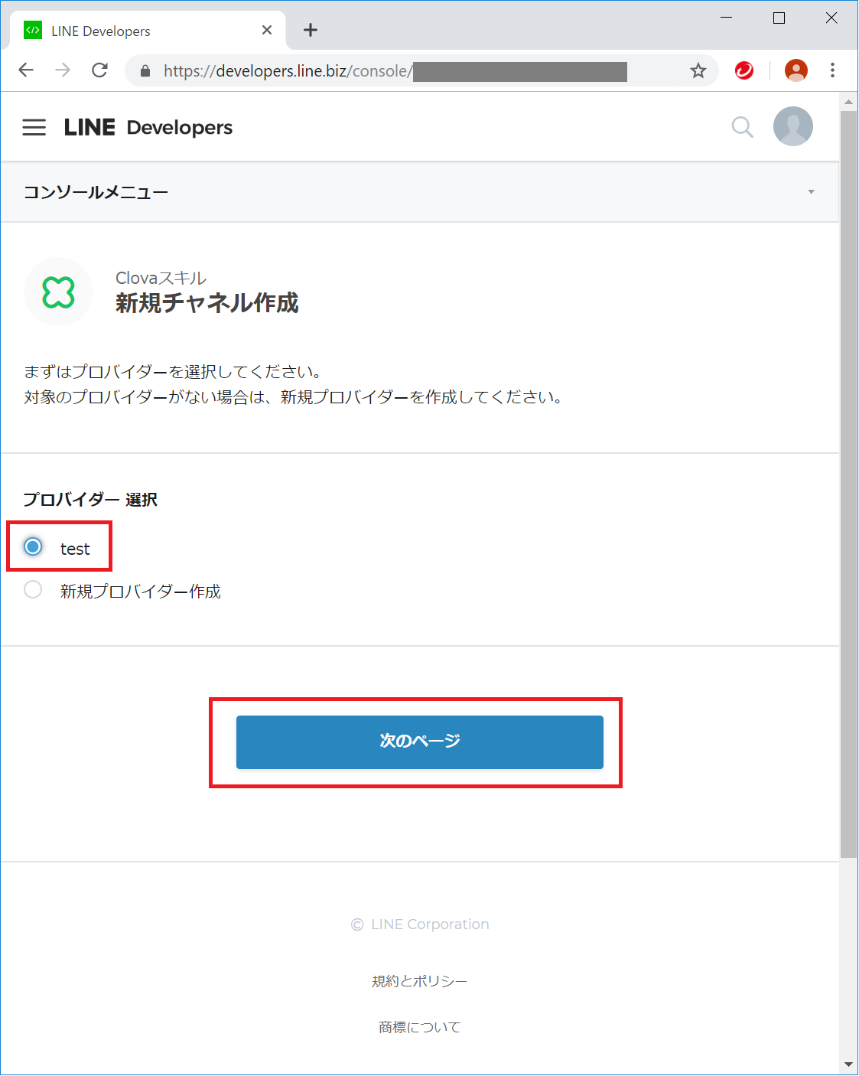
Task: Select the test provider radio button
Action: pos(33,547)
